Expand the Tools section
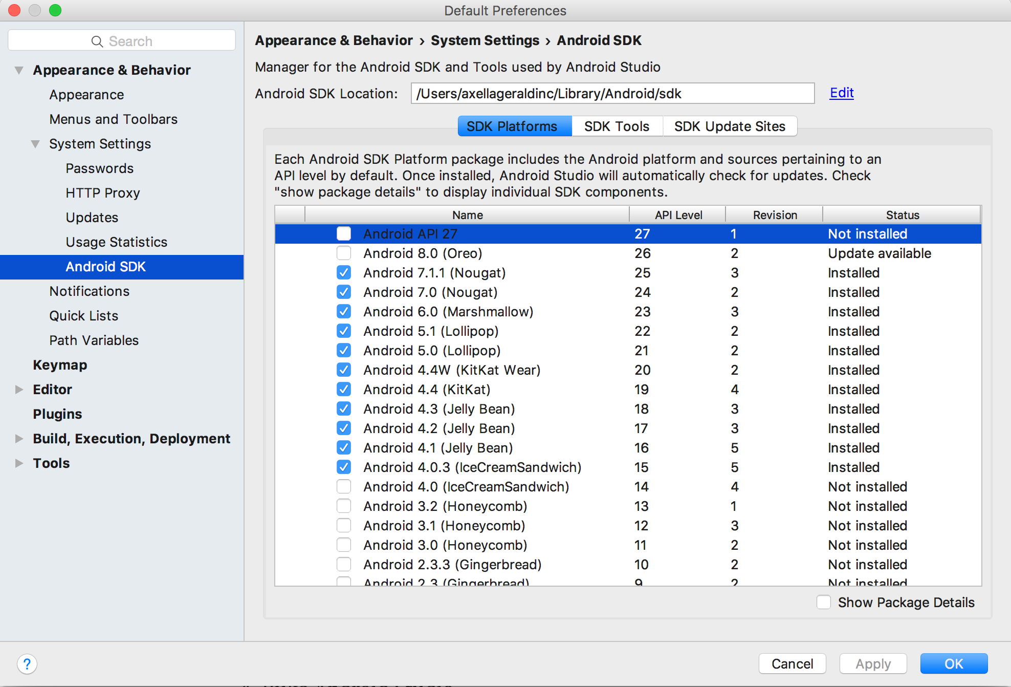 [19, 463]
